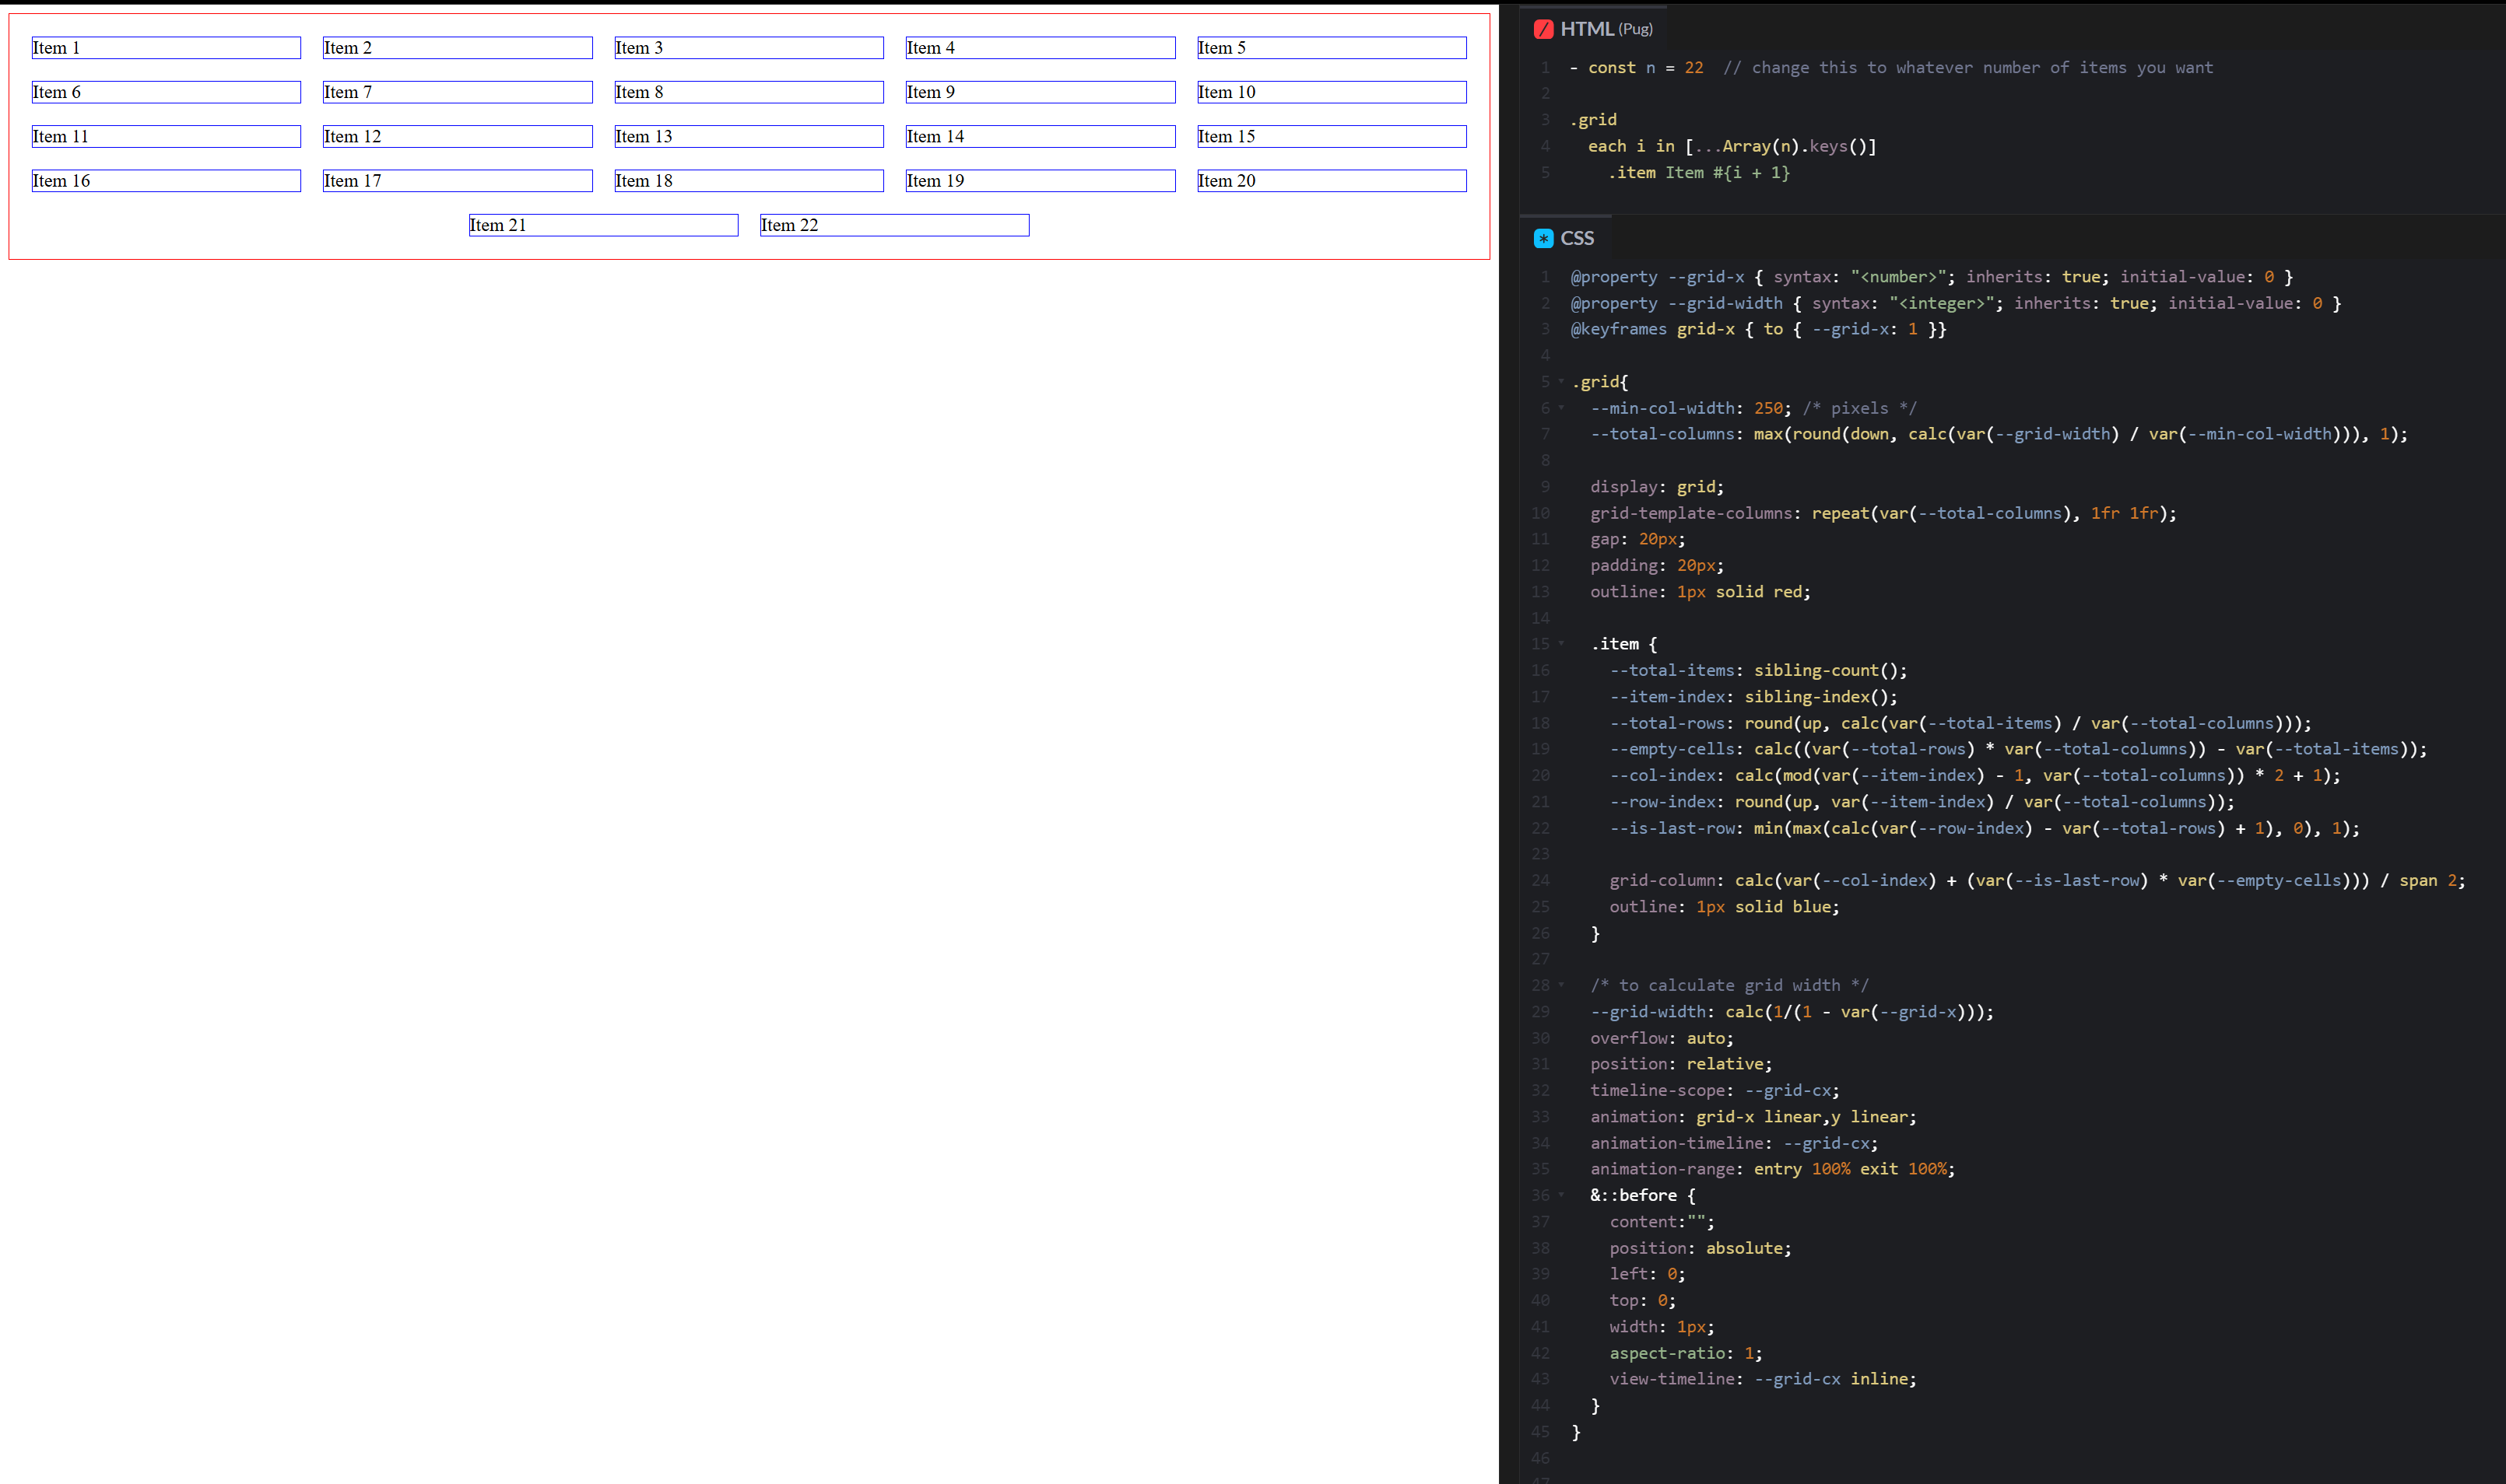2506x1484 pixels.
Task: Select the CSS editor tab label
Action: tap(1577, 238)
